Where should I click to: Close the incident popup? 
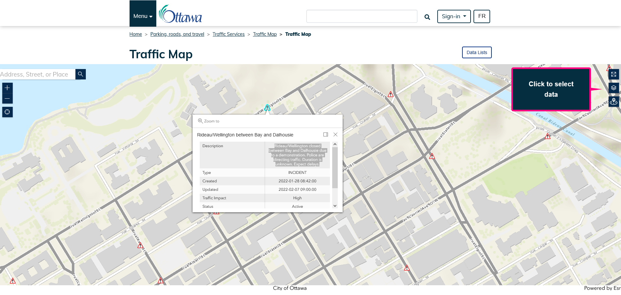[335, 134]
